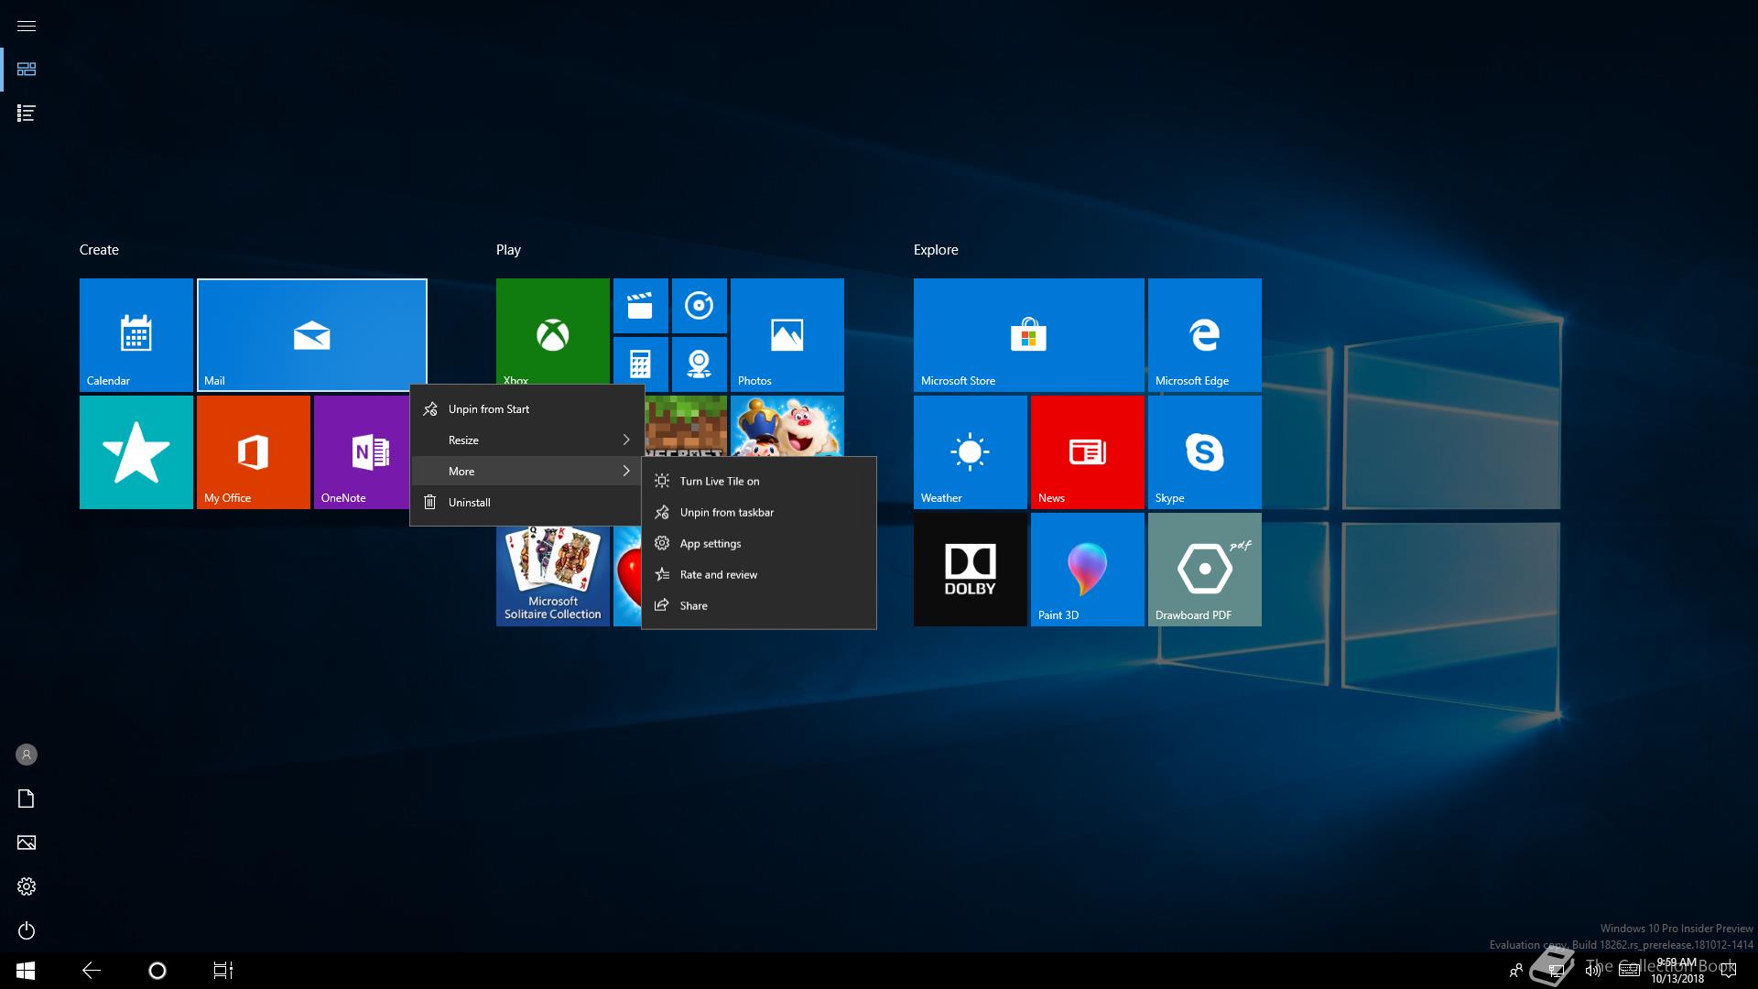Open the touch keyboard tray icon

[1629, 971]
